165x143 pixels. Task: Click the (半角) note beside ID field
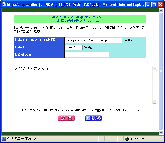88,48
